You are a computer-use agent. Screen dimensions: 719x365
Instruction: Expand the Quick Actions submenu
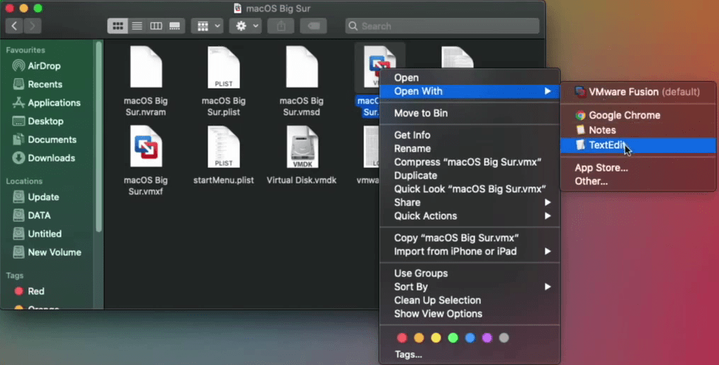pos(470,216)
